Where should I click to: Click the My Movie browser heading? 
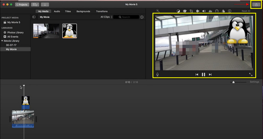[x=45, y=17]
